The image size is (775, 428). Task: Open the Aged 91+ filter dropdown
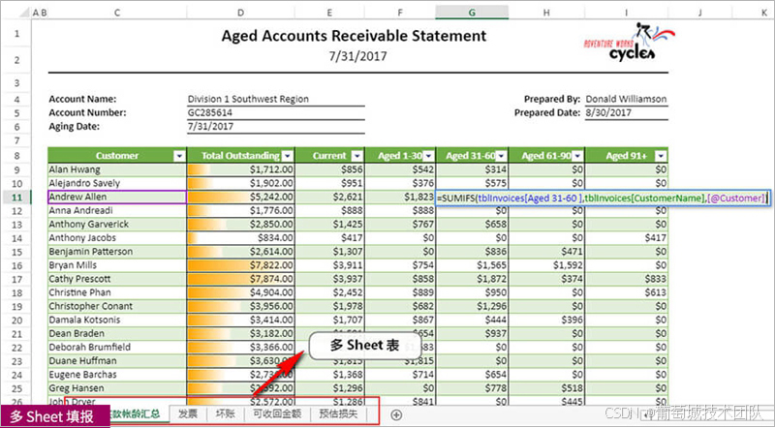coord(661,156)
